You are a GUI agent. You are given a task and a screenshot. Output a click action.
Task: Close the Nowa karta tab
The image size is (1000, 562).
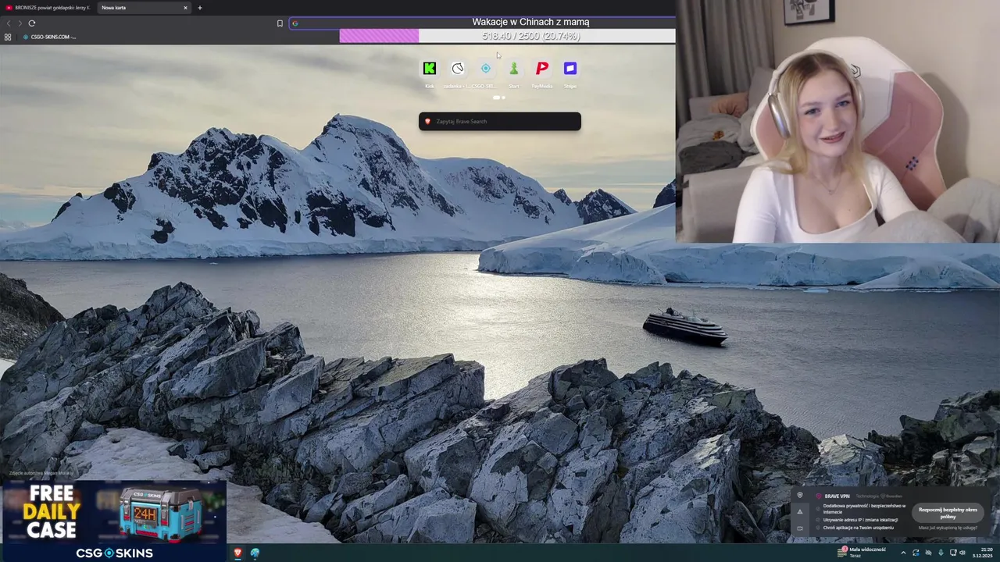tap(185, 8)
